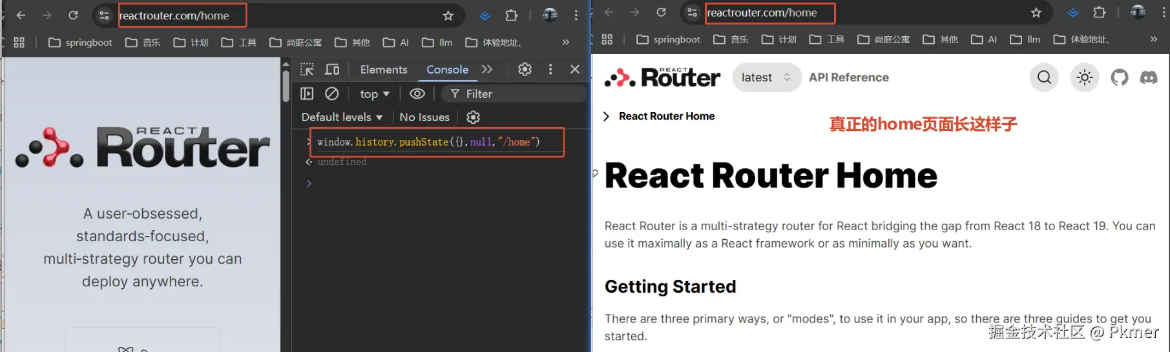
Task: Click the Getting Started heading
Action: [x=670, y=286]
